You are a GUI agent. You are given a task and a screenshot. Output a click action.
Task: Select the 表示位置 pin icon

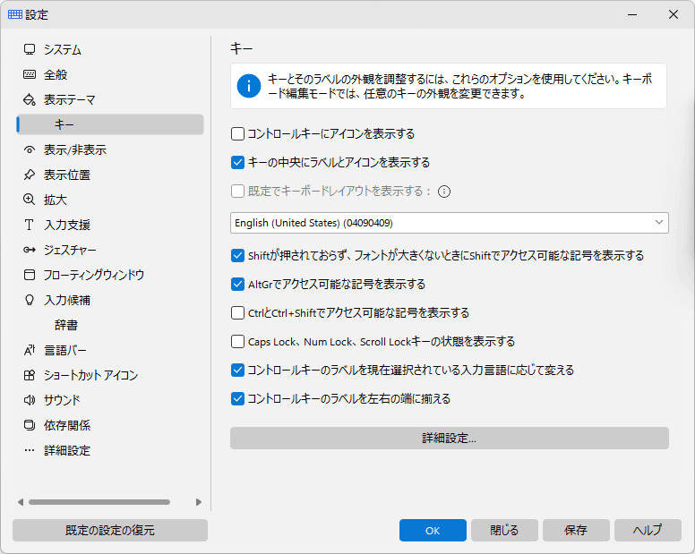tap(30, 175)
